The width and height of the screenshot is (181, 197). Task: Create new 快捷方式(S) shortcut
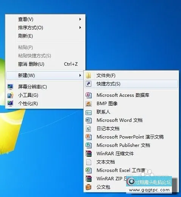click(131, 84)
